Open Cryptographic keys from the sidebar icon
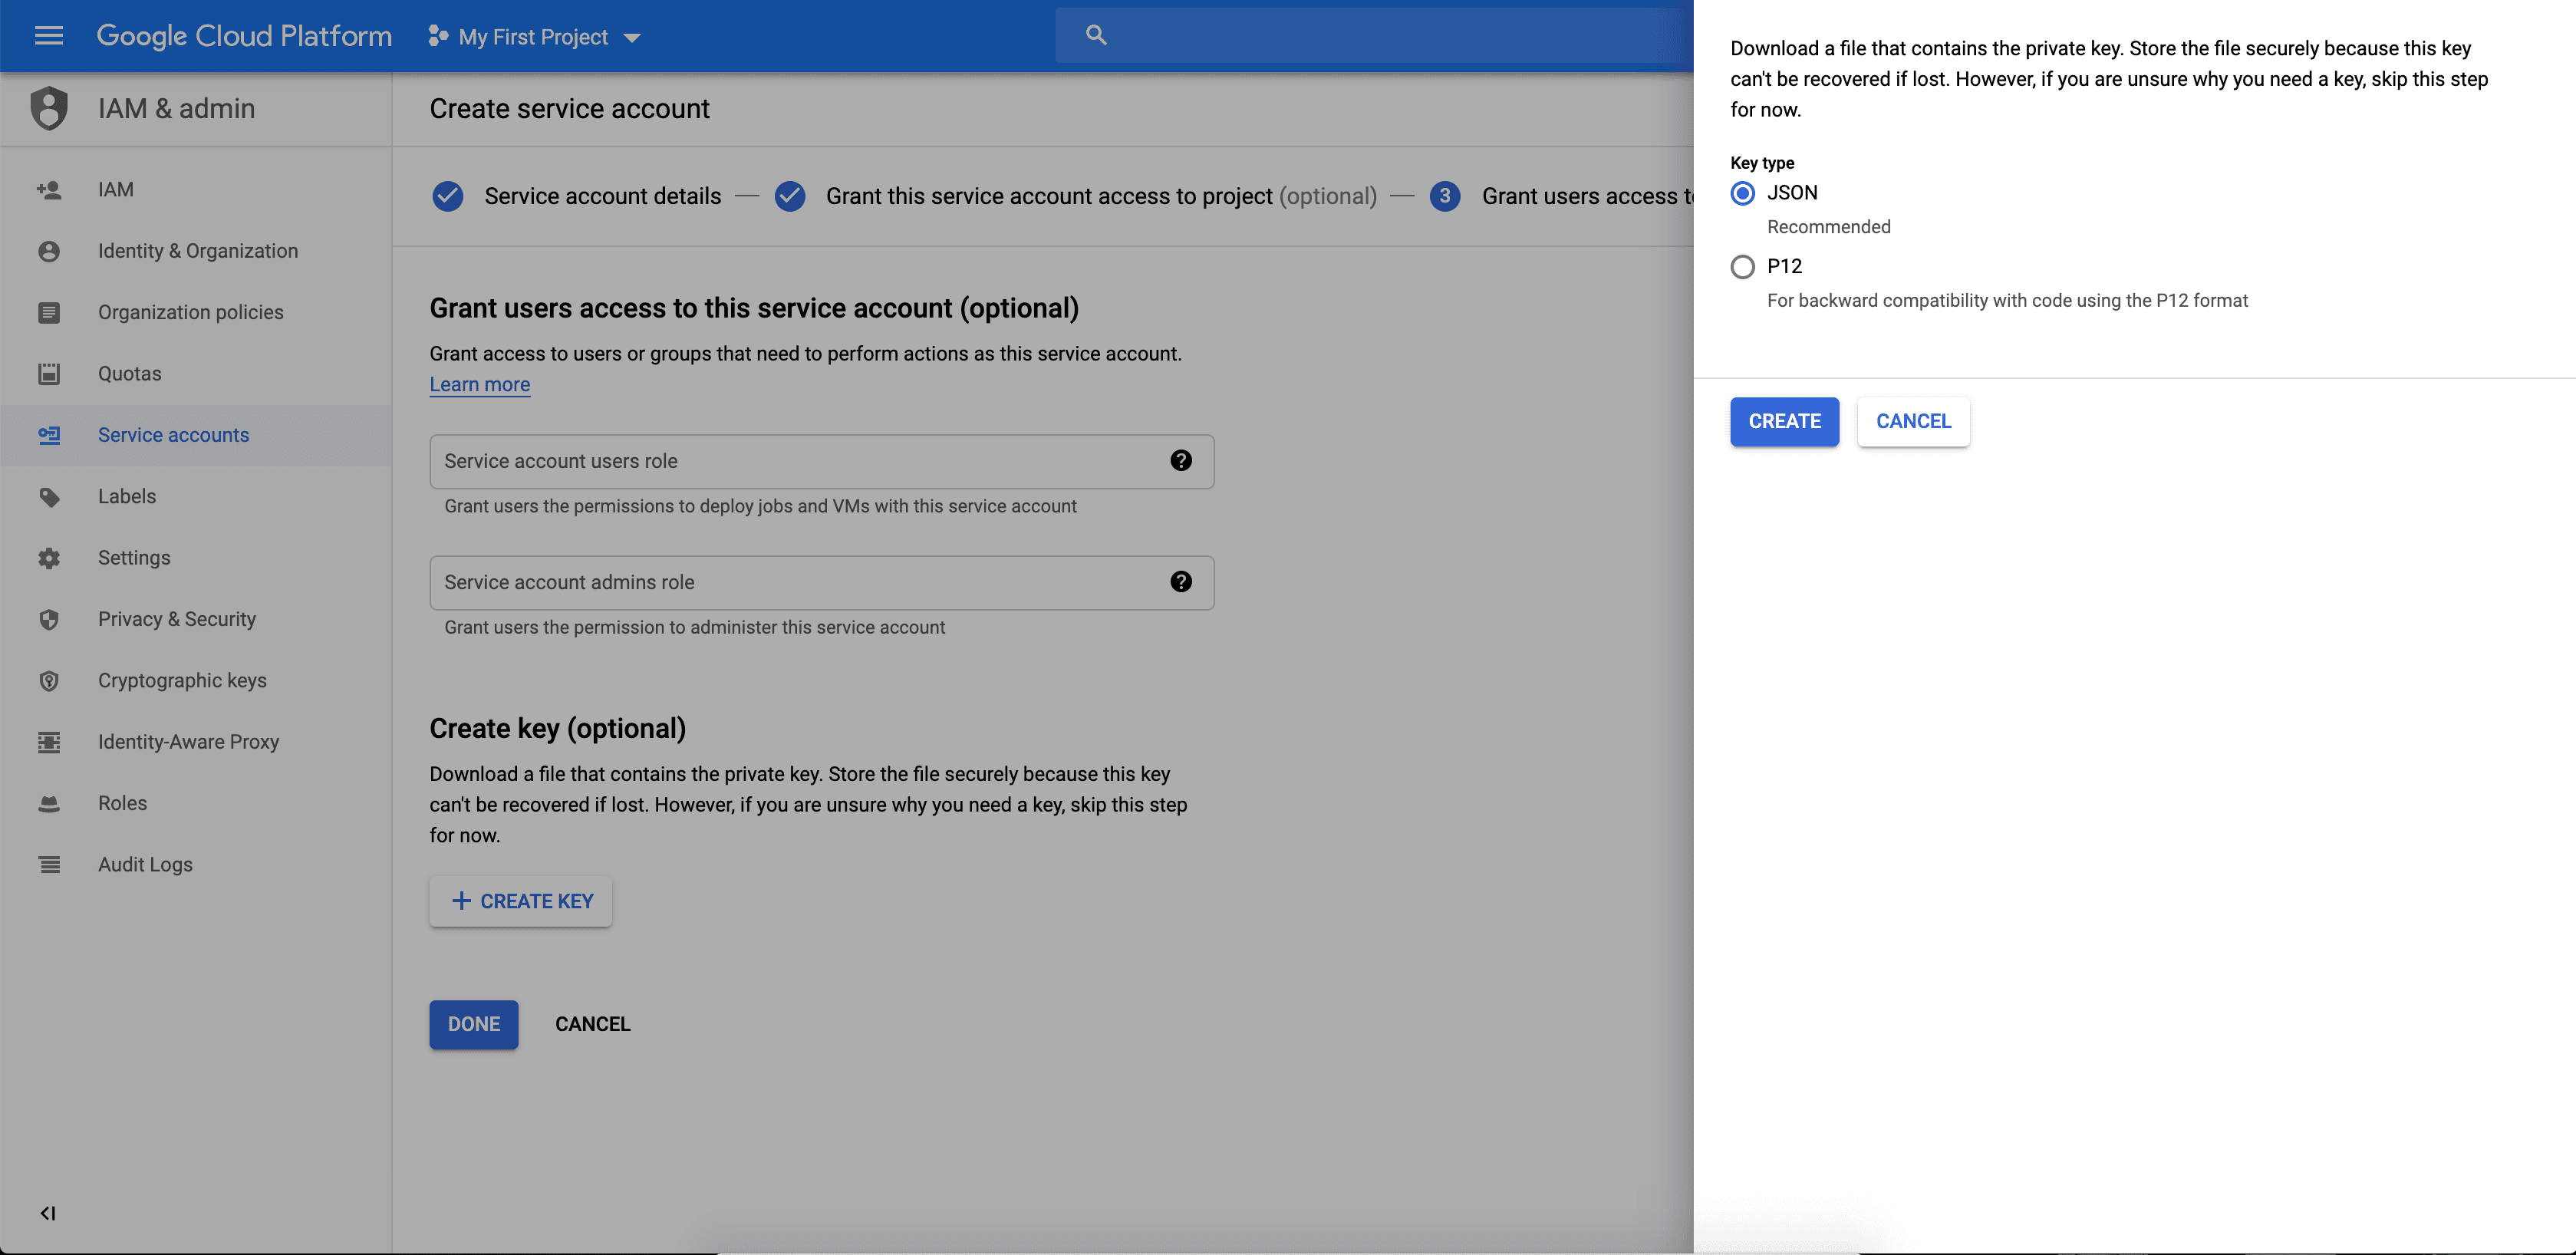The image size is (2576, 1255). click(x=49, y=680)
